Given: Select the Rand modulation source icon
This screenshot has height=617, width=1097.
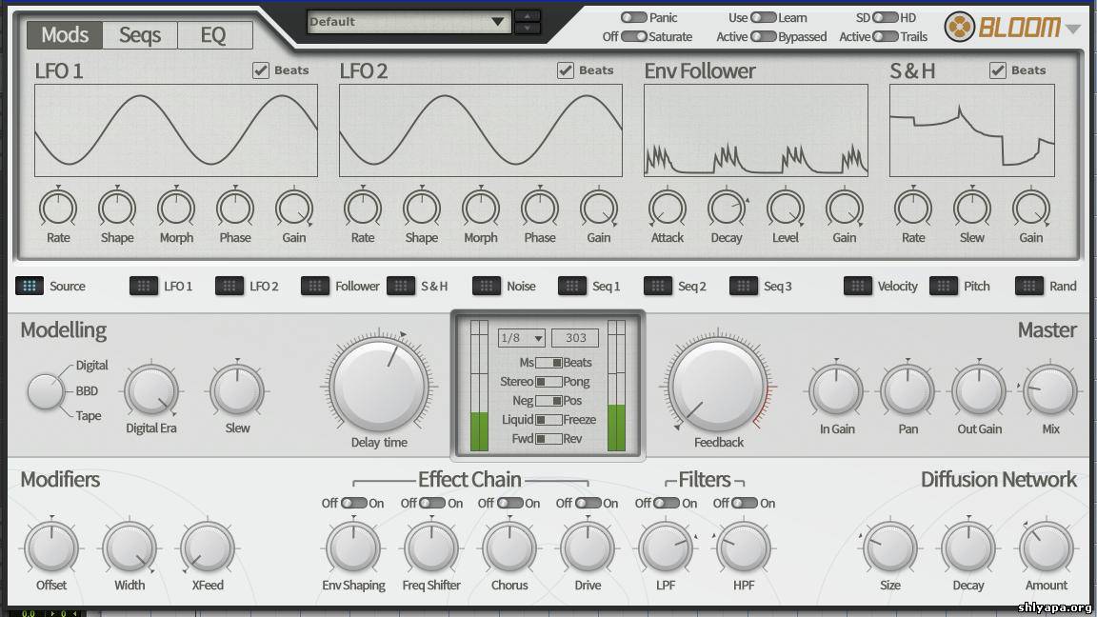Looking at the screenshot, I should pos(1029,286).
